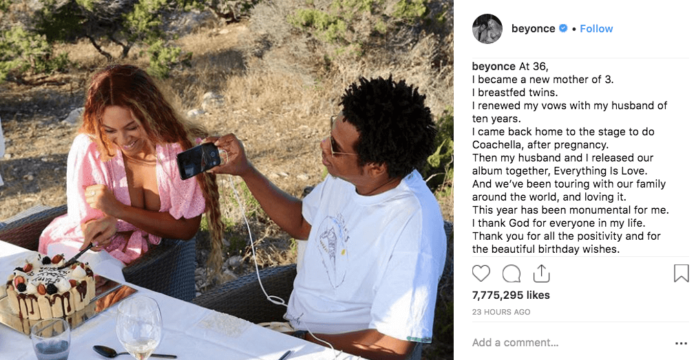Screen dimensions: 696x360
Task: Open comments via the speech bubble icon
Action: pyautogui.click(x=512, y=273)
